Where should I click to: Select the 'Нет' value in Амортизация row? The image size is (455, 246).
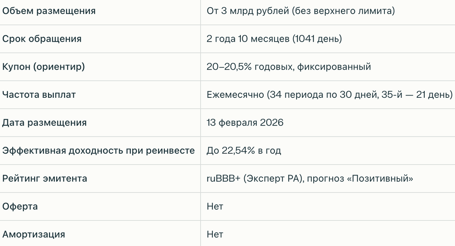tap(215, 234)
